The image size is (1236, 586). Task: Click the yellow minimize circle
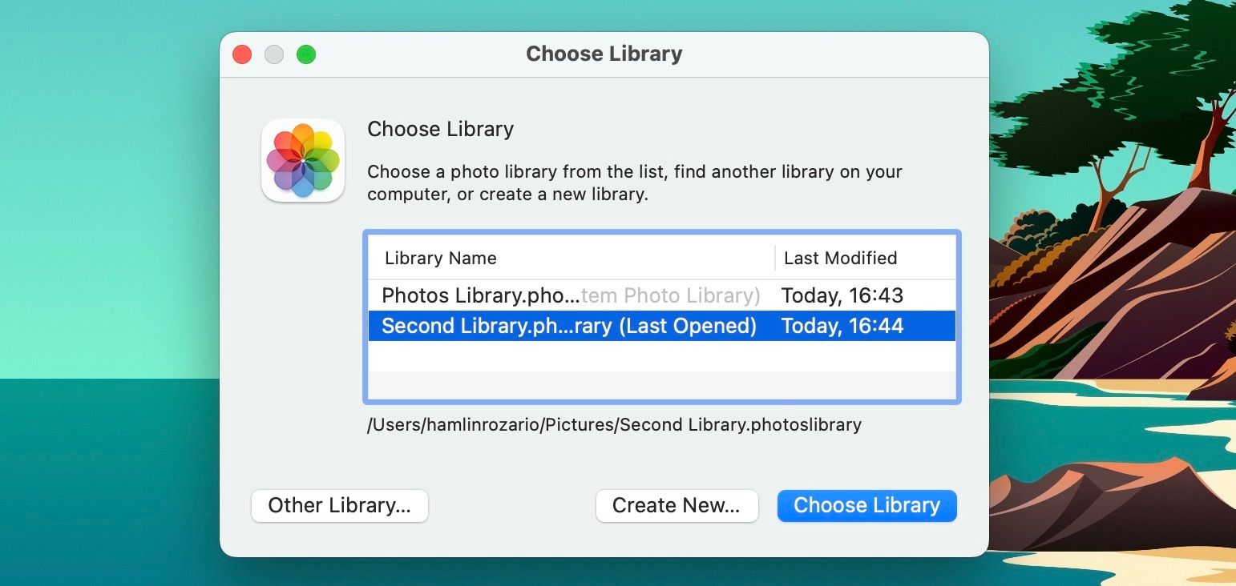pyautogui.click(x=273, y=54)
